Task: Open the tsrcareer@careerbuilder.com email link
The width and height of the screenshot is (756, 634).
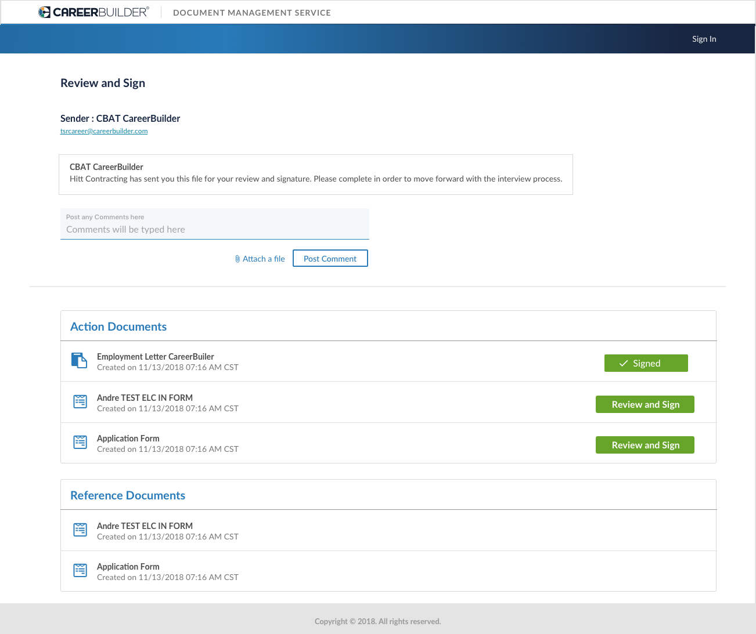Action: (103, 131)
